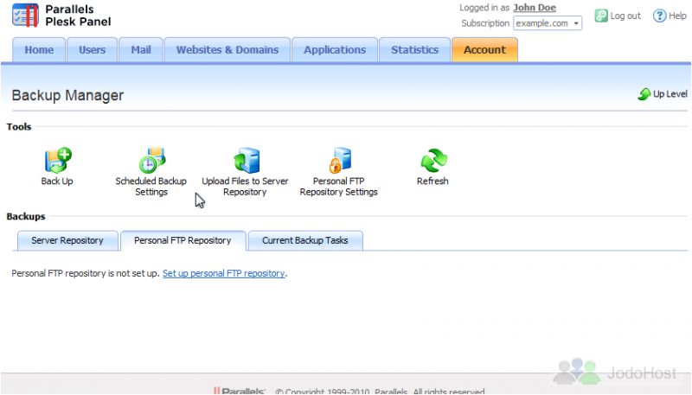Click the Up Level text link
Screen dimensions: 692x395
(670, 94)
